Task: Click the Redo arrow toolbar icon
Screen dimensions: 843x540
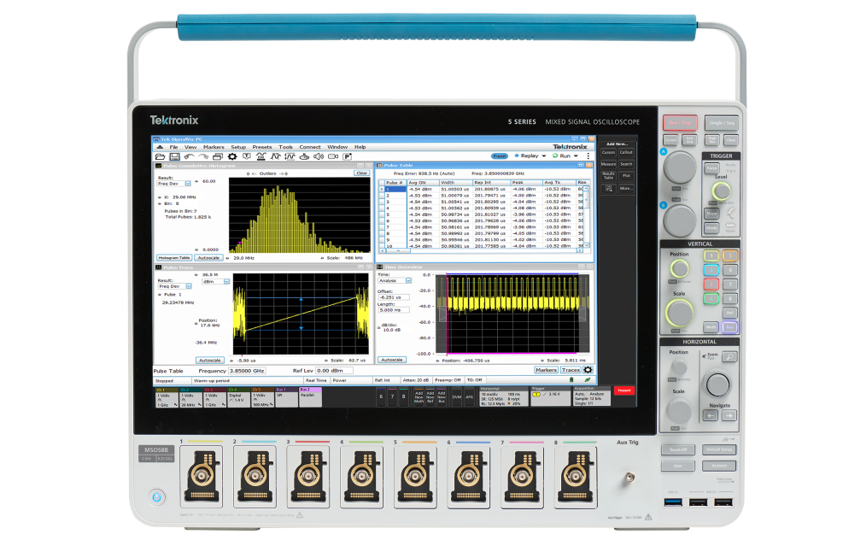Action: coord(203,156)
